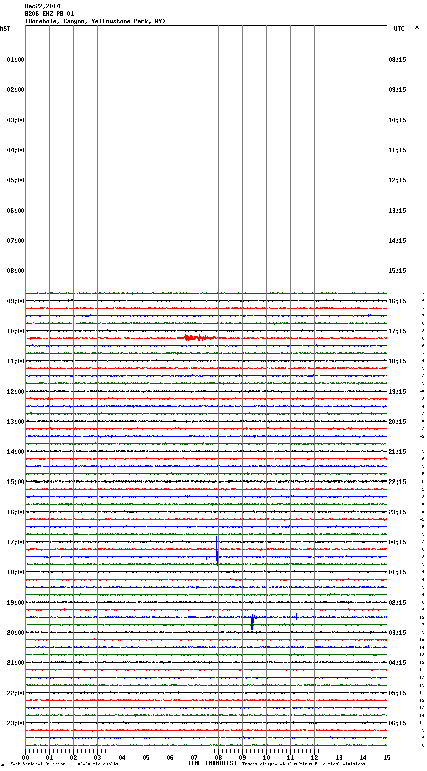Click the 00:15 UTC time label

click(397, 542)
